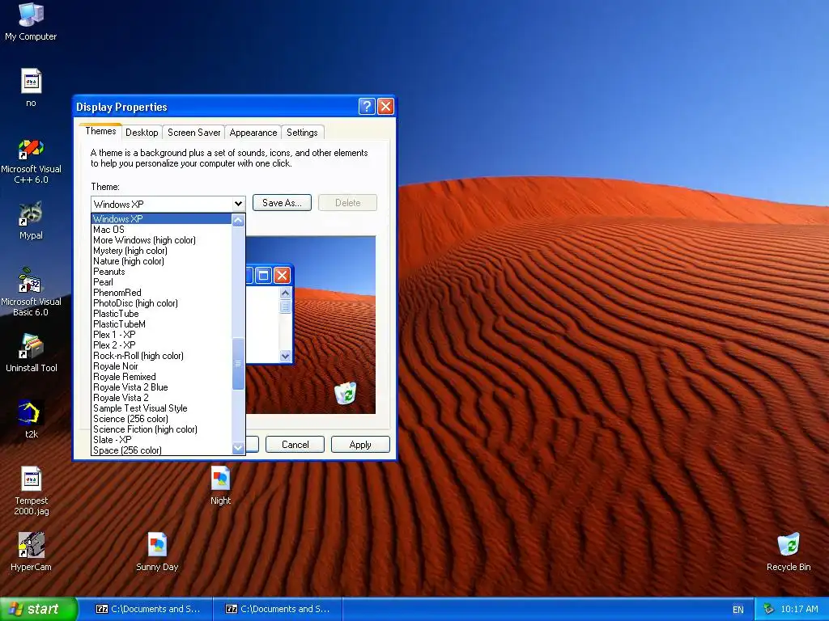The height and width of the screenshot is (621, 829).
Task: Collapse the Theme combo box dropdown arrow
Action: click(x=239, y=204)
